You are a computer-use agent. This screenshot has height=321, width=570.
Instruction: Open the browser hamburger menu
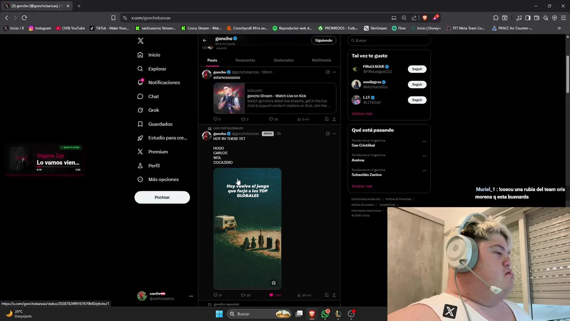click(x=563, y=18)
